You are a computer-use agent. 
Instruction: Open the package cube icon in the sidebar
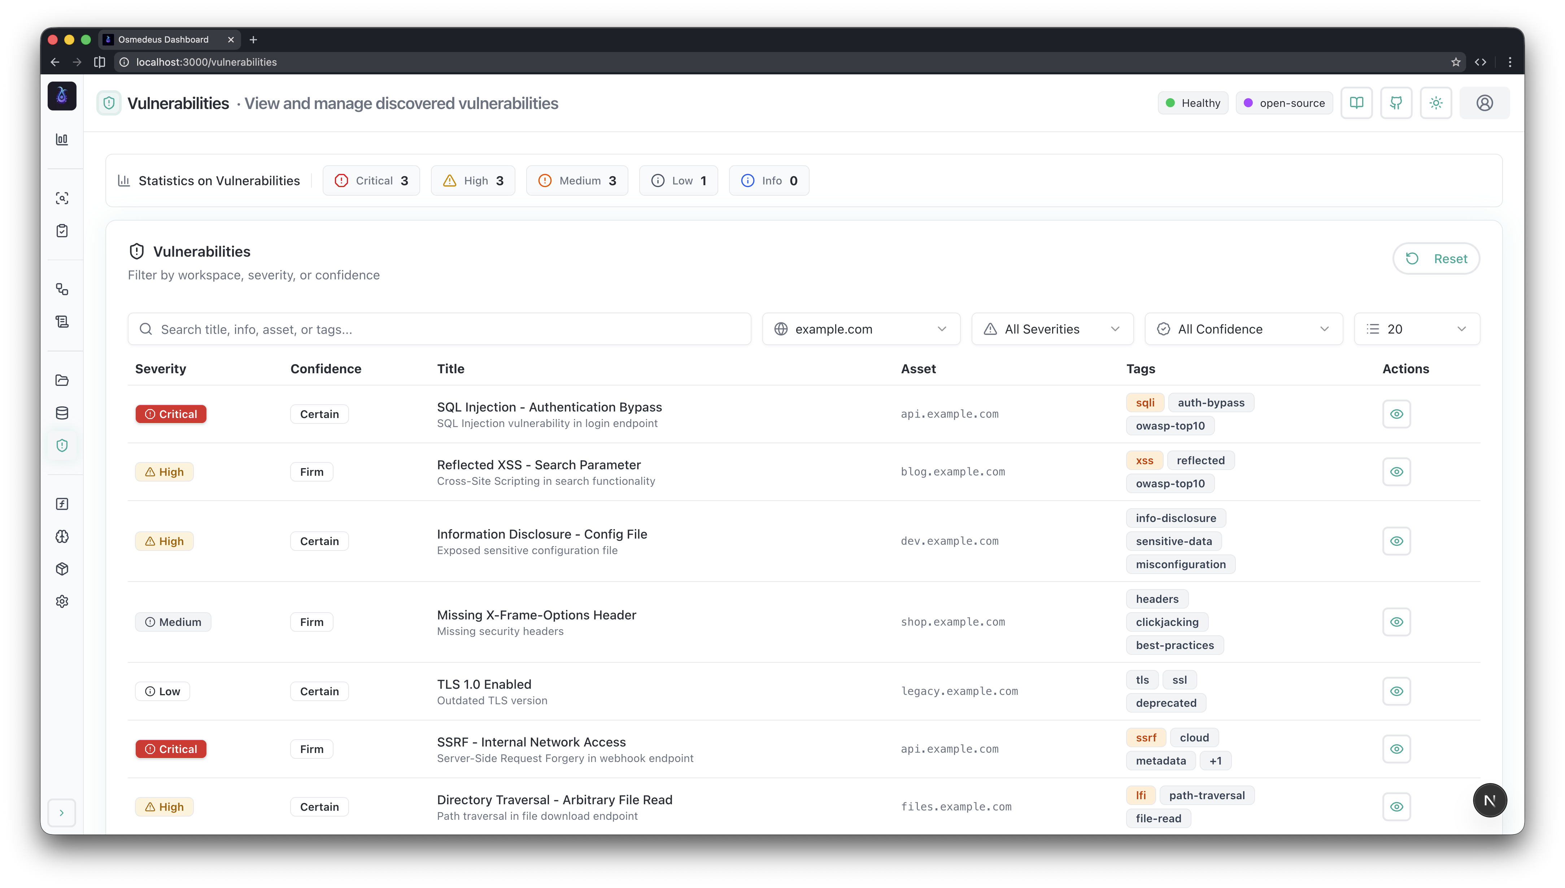[x=62, y=569]
